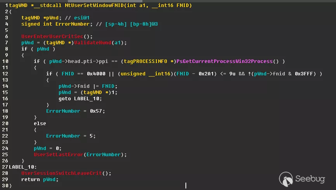Click UserSetLastError function call
The width and height of the screenshot is (336, 190).
click(59, 155)
